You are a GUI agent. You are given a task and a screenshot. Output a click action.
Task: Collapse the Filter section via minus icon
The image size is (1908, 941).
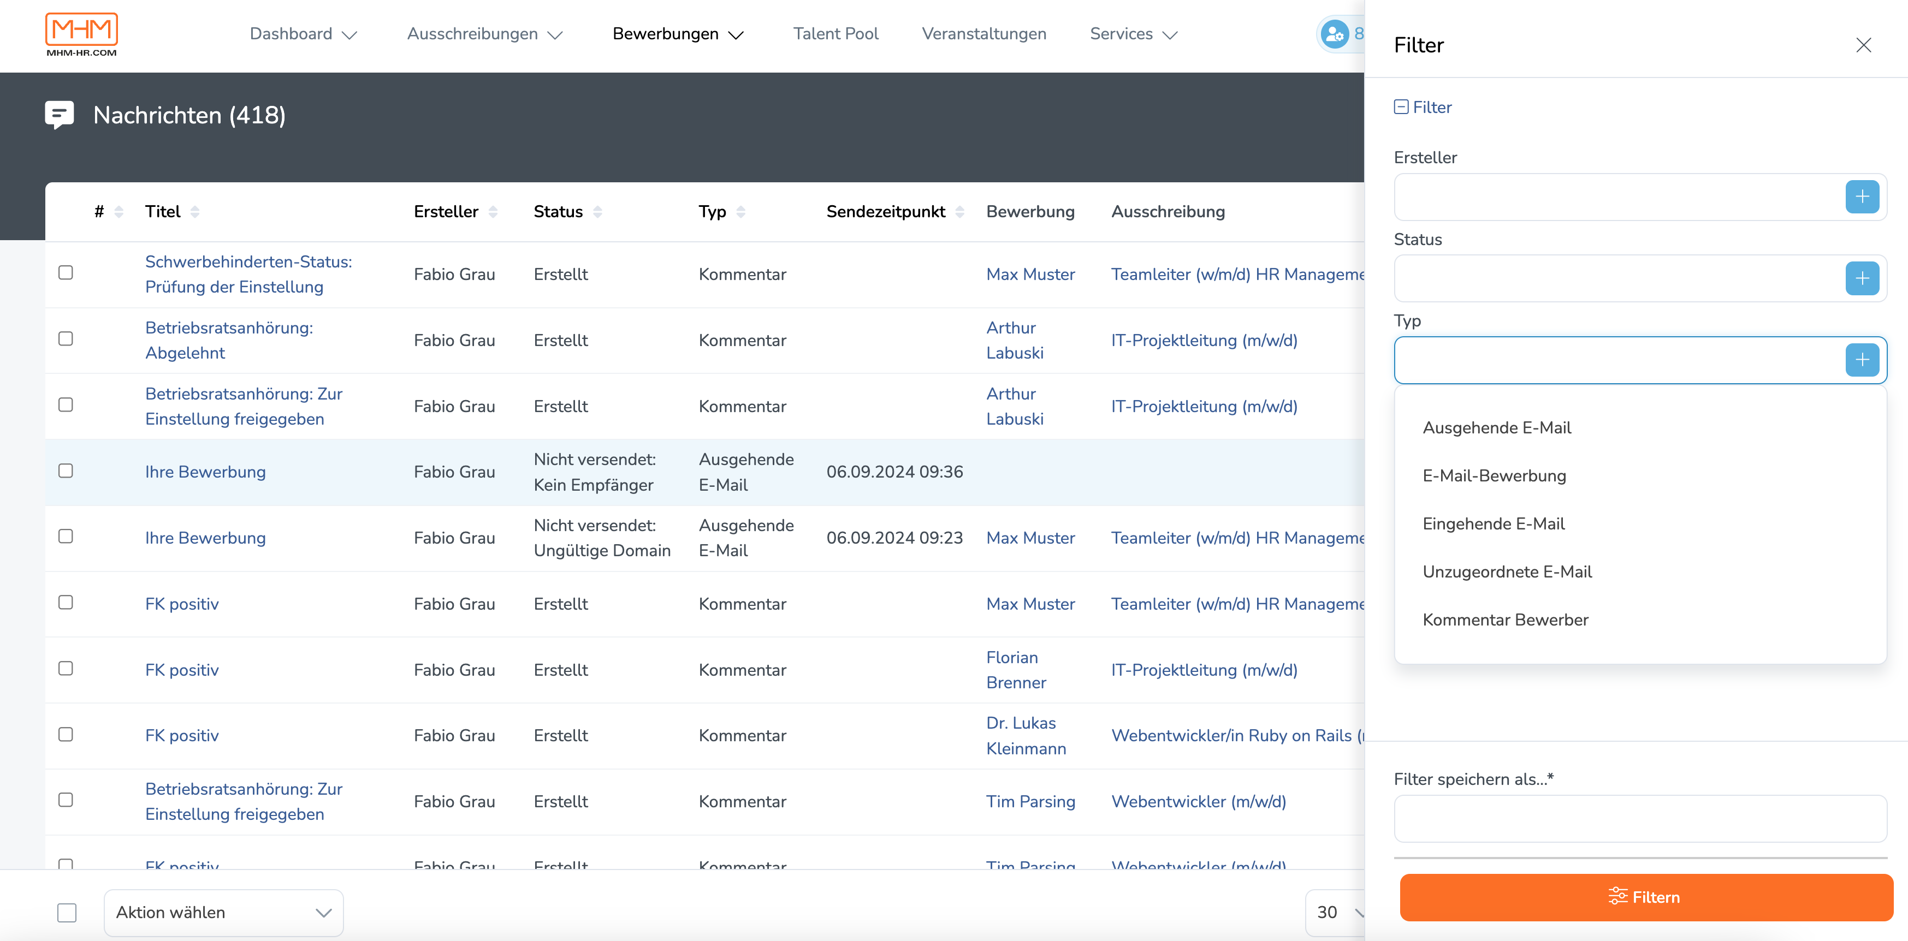1401,106
